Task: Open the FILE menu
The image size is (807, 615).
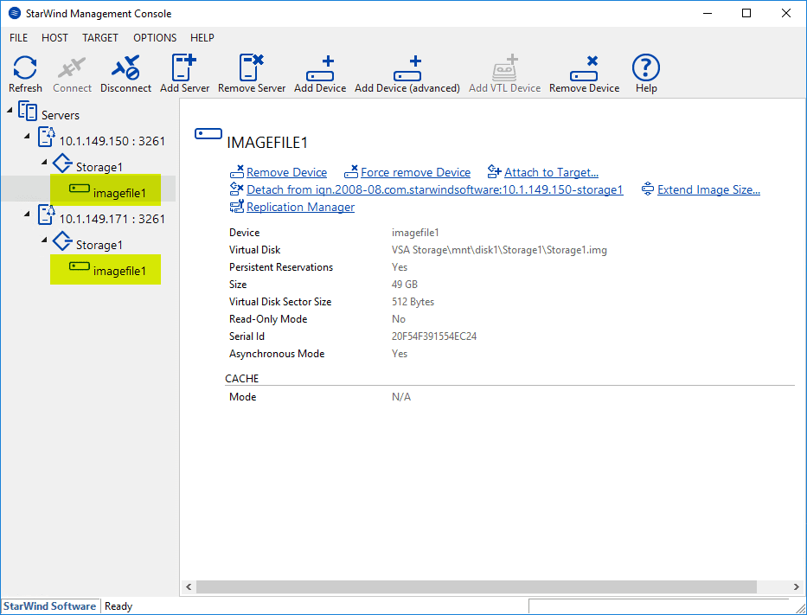Action: tap(18, 38)
